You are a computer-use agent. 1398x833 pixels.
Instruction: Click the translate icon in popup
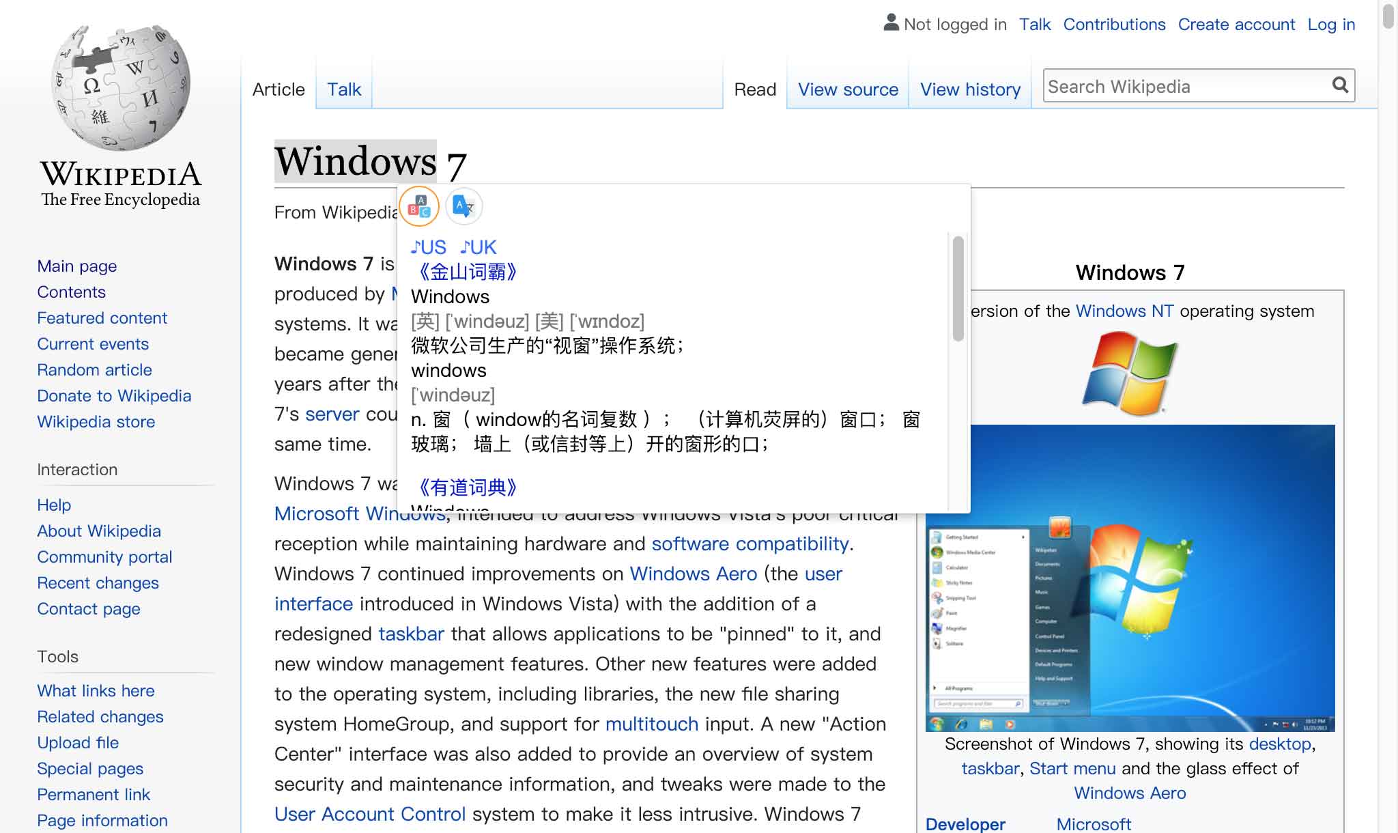464,206
